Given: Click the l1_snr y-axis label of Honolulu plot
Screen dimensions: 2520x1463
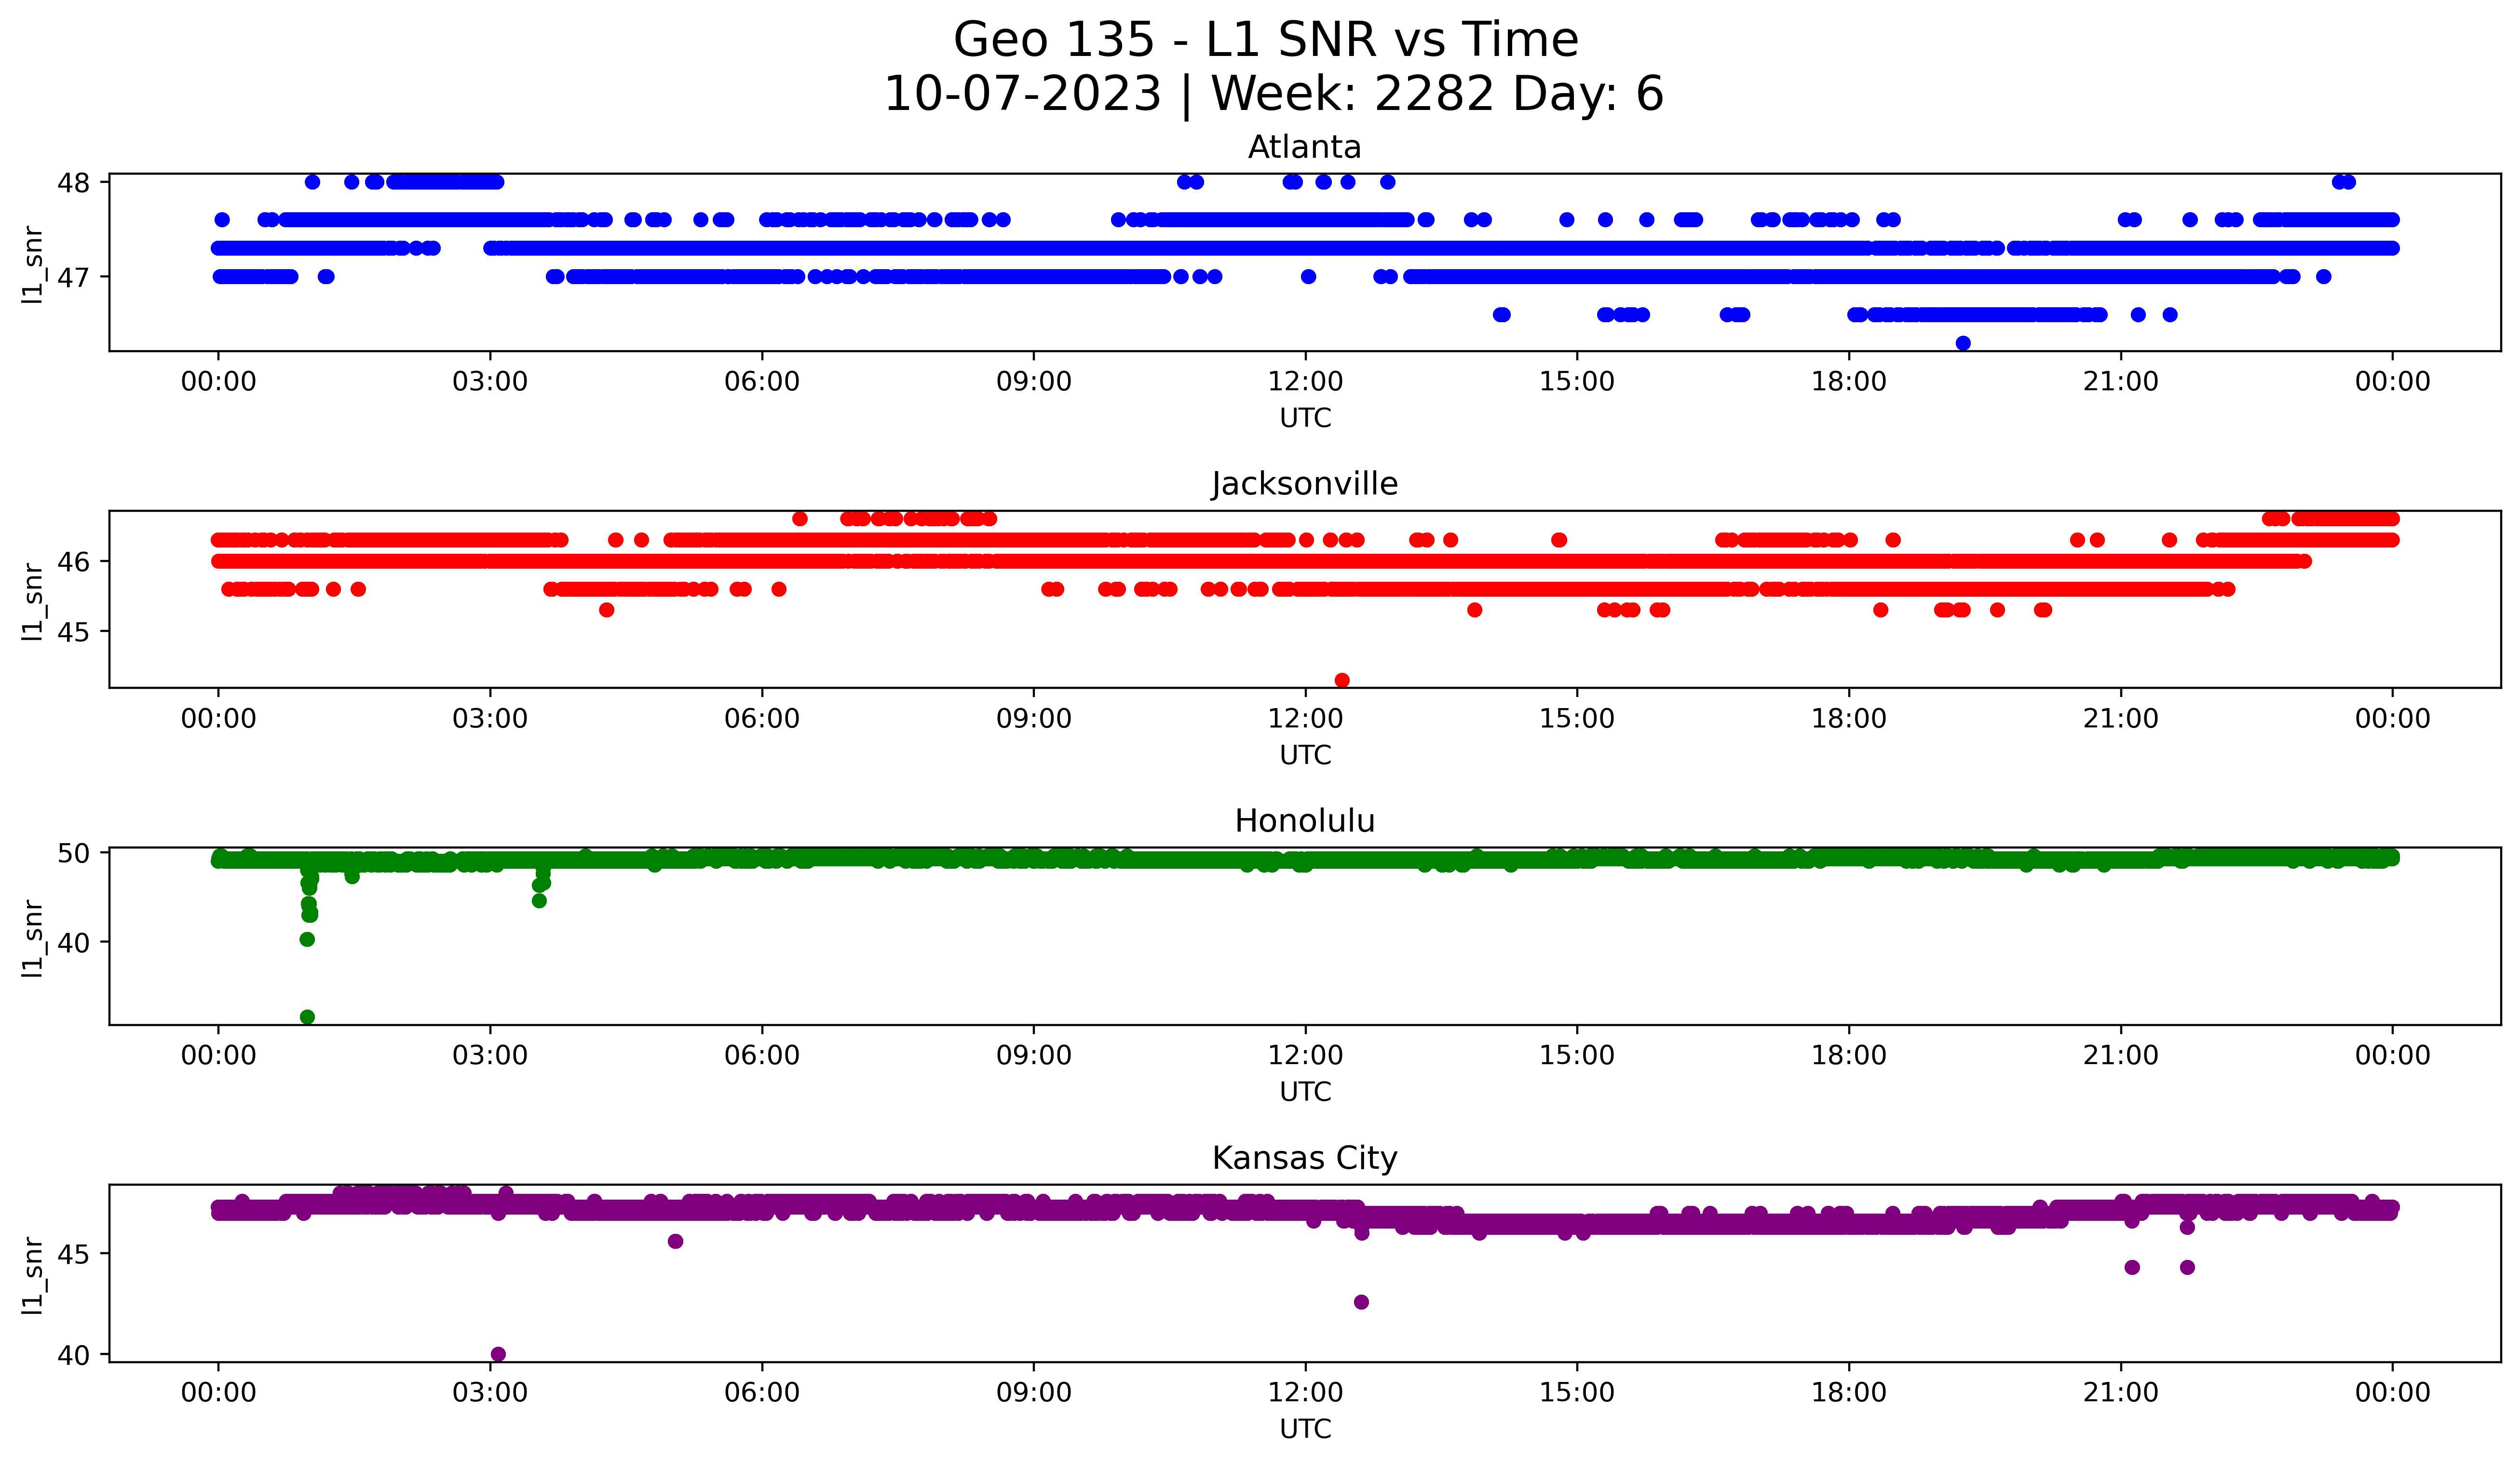Looking at the screenshot, I should (32, 937).
